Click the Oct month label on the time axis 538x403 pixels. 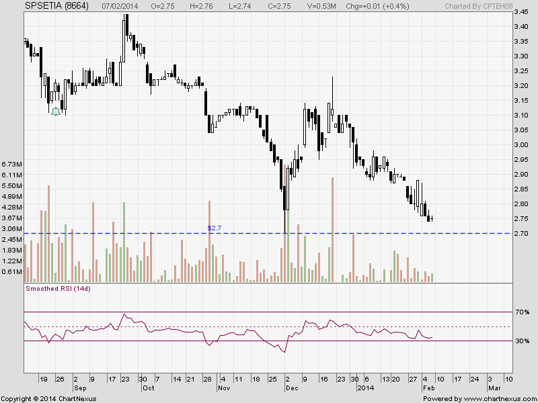tap(148, 388)
